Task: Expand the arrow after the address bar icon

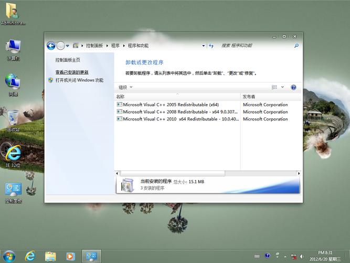Action: 82,46
